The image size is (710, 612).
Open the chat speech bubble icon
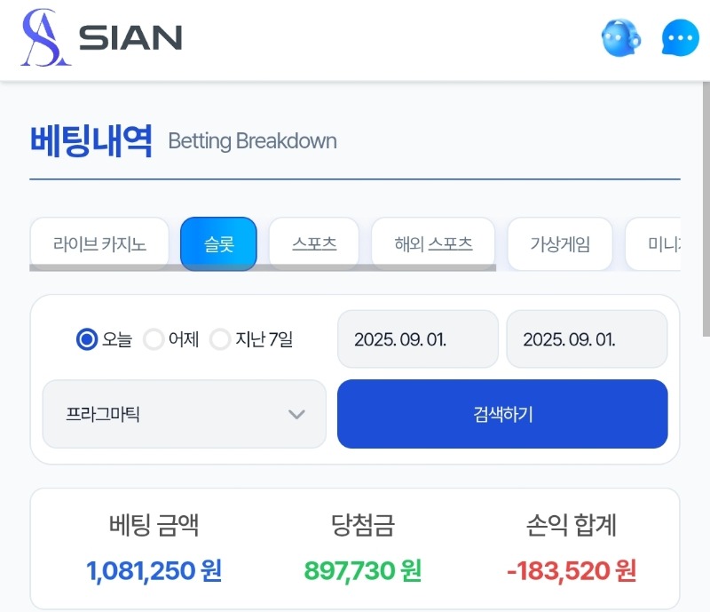click(x=680, y=37)
